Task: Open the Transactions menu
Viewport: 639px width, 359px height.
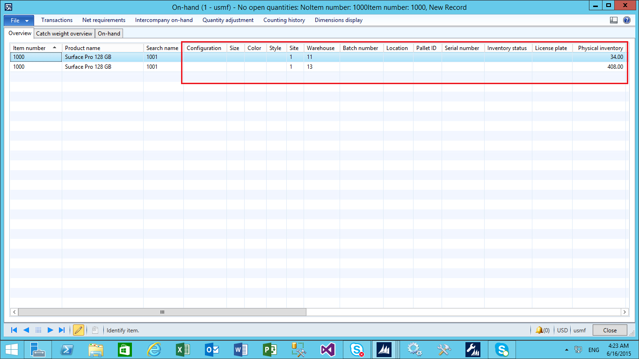Action: tap(57, 20)
